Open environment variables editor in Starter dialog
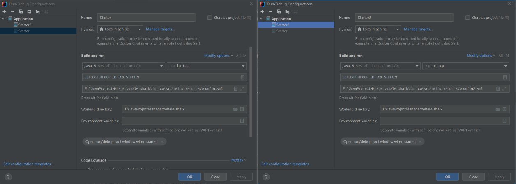 242,121
